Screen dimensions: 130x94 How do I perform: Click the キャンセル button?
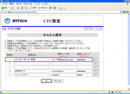[x=58, y=81]
